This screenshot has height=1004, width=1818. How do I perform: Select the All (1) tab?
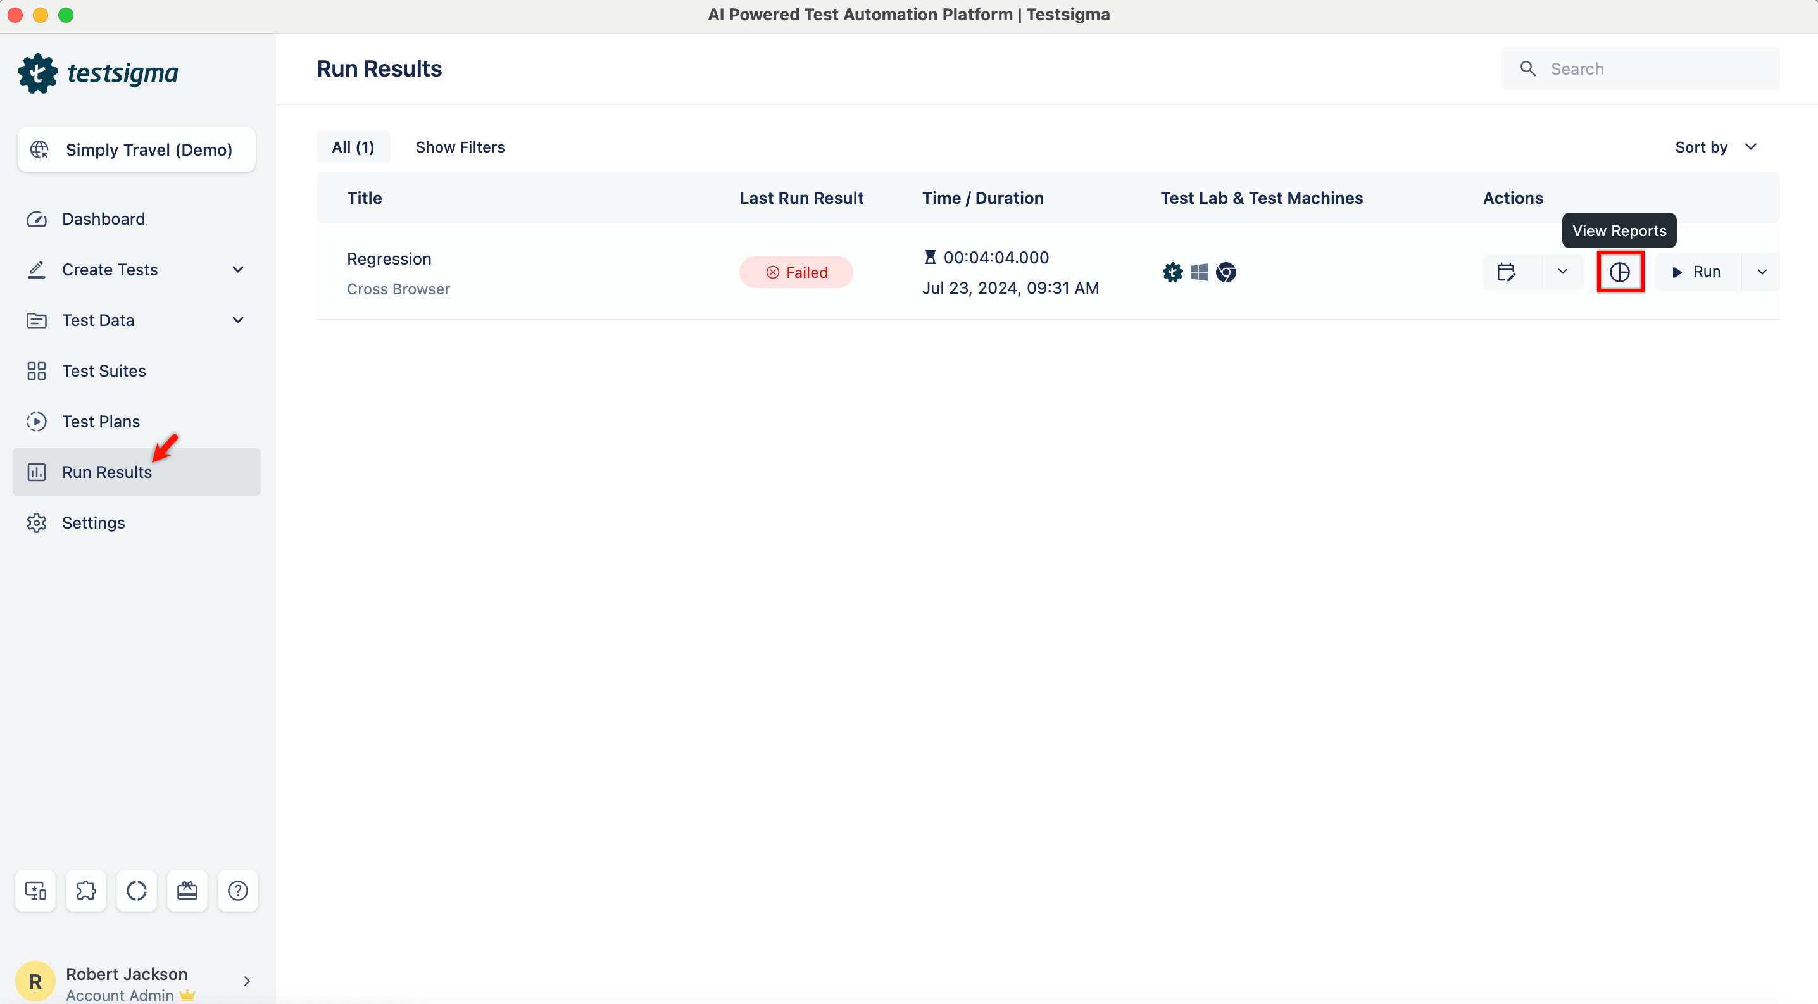click(353, 147)
